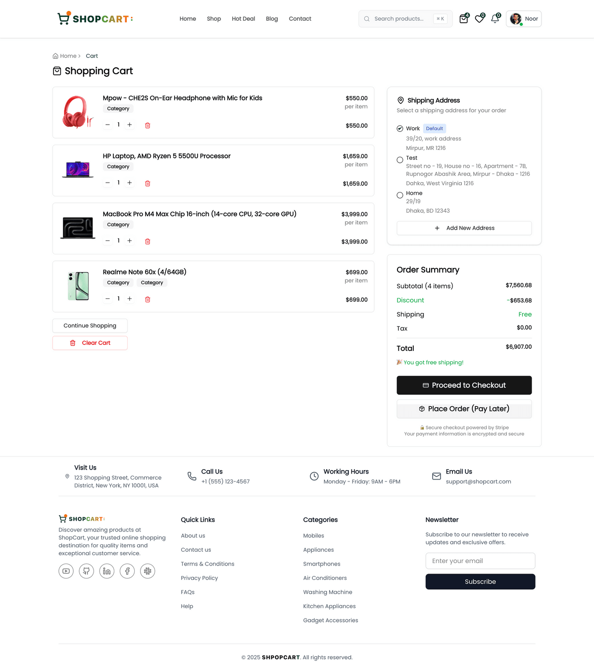Screen dimensions: 594x671
Task: Open the Shop navigation item
Action: click(x=214, y=19)
